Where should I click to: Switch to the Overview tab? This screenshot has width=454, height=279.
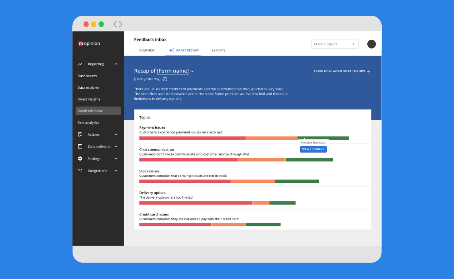pyautogui.click(x=147, y=50)
